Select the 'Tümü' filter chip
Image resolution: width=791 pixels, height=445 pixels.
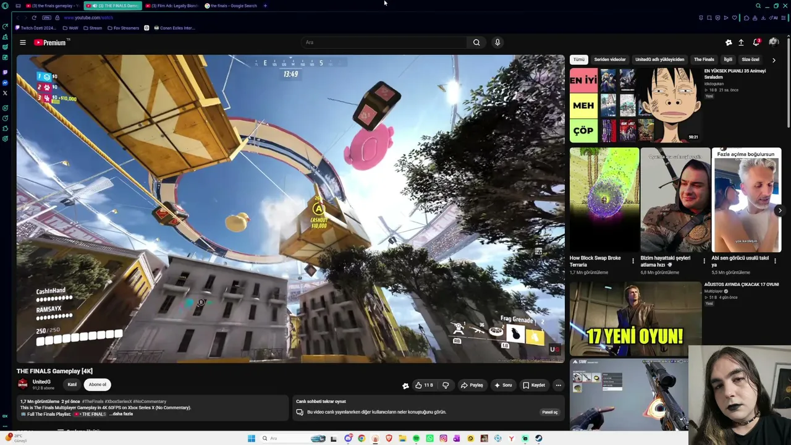[578, 59]
